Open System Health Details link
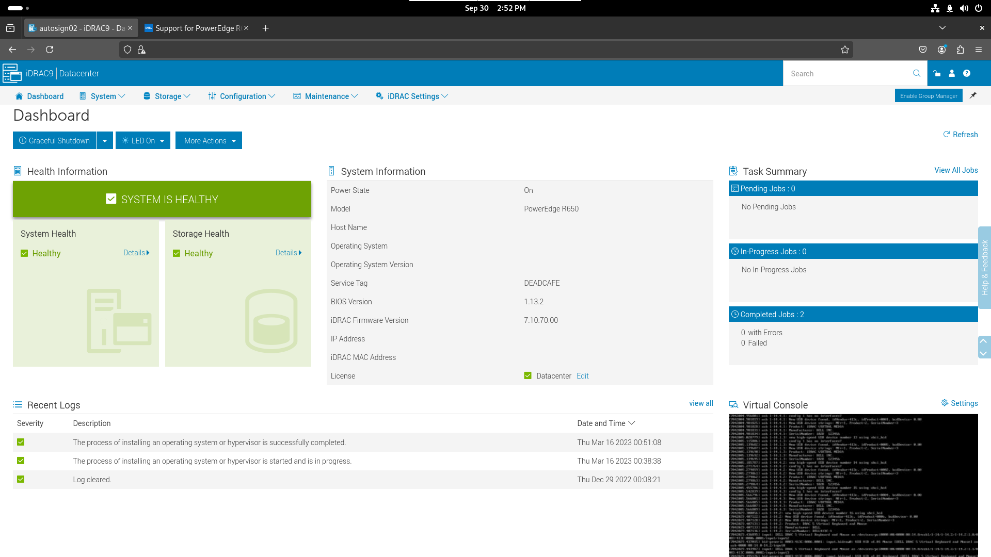This screenshot has width=991, height=557. click(136, 253)
